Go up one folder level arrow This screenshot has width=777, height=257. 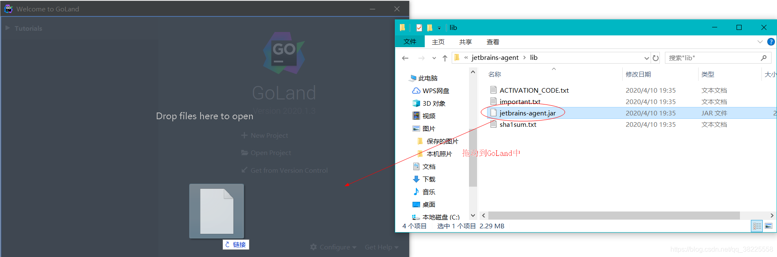pos(445,58)
